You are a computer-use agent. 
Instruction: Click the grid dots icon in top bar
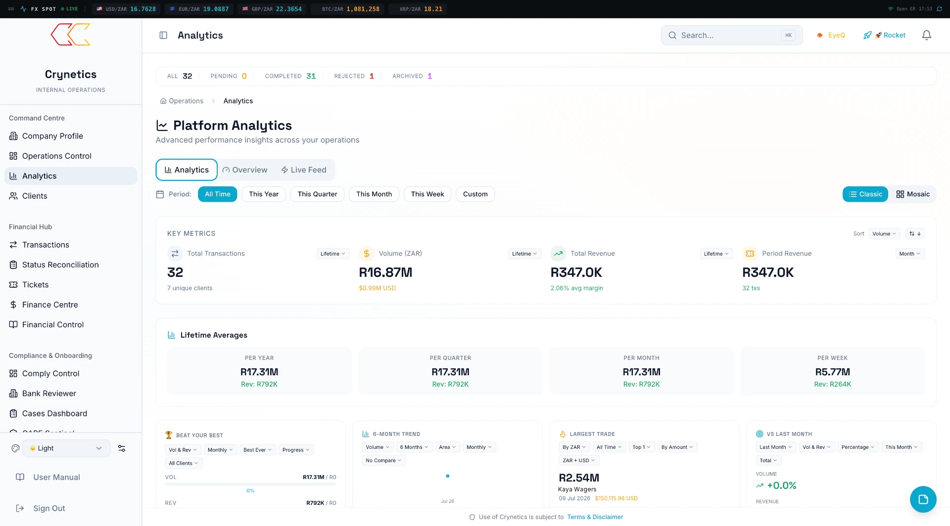[11, 9]
